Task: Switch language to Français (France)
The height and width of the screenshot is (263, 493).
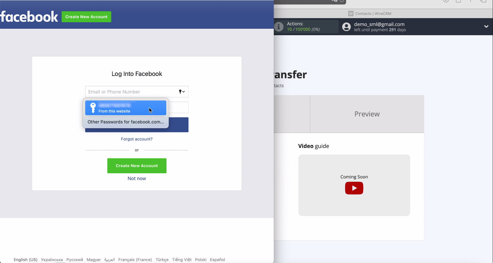Action: [x=135, y=260]
